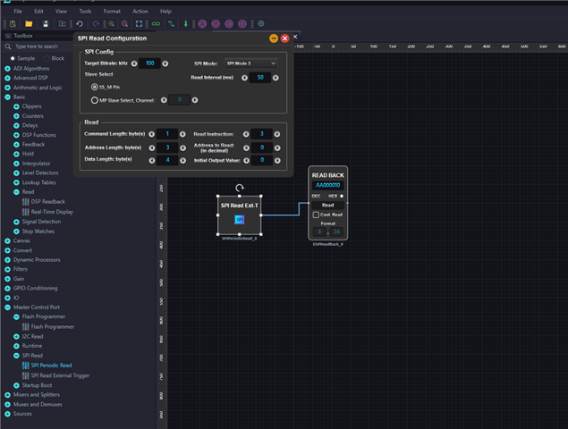Undo last action with the undo arrow

click(80, 24)
